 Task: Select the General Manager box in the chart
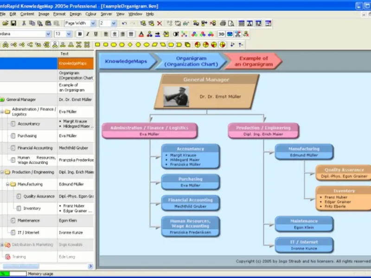[x=206, y=91]
